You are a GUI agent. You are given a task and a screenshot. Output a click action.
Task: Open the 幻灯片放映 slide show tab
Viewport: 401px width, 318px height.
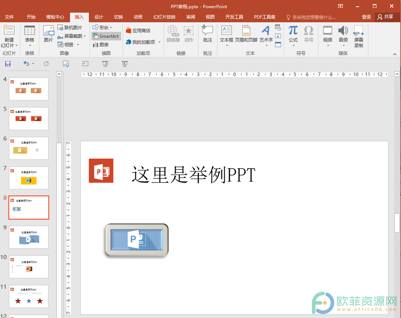(164, 17)
